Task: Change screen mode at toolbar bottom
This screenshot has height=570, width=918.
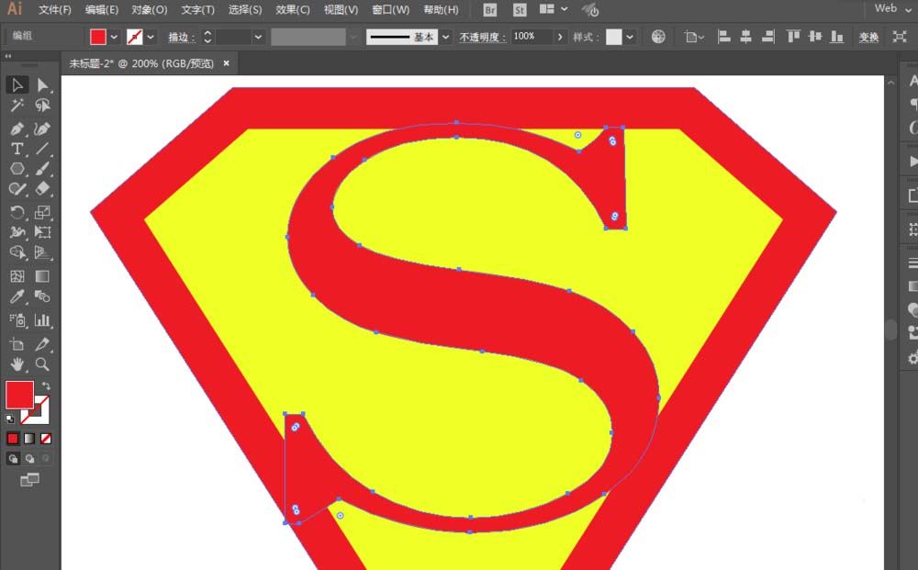Action: tap(29, 480)
